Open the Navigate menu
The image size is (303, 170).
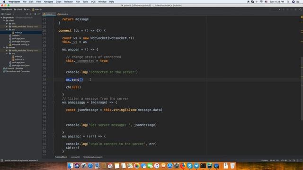click(x=48, y=2)
